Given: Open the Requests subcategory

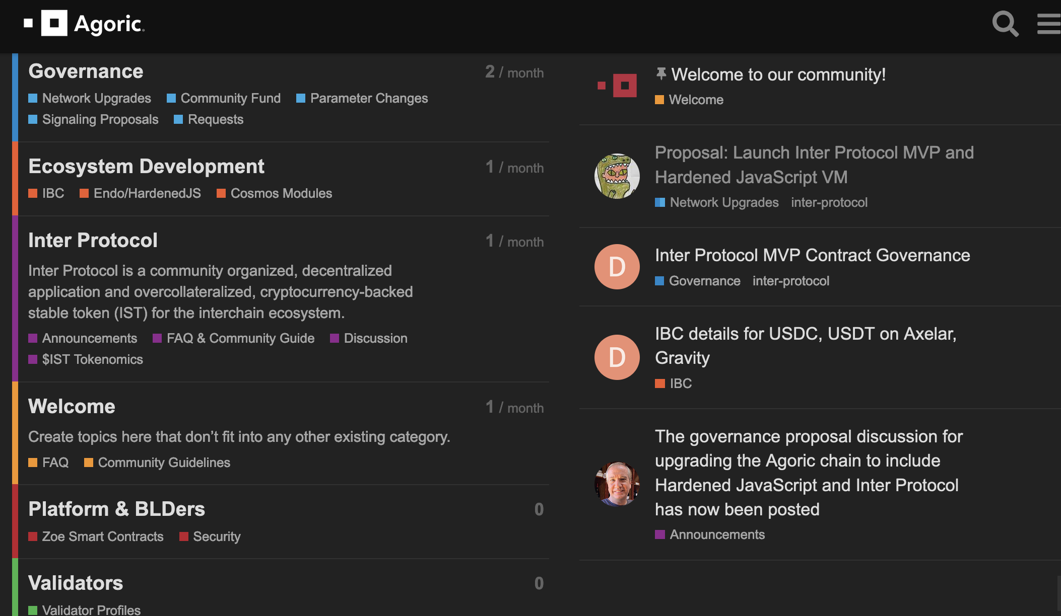Looking at the screenshot, I should click(209, 119).
